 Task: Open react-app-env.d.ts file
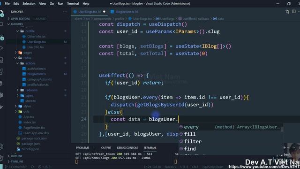click(x=36, y=133)
